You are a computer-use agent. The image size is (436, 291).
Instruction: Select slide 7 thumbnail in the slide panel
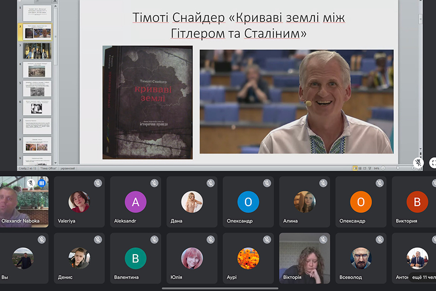[37, 126]
